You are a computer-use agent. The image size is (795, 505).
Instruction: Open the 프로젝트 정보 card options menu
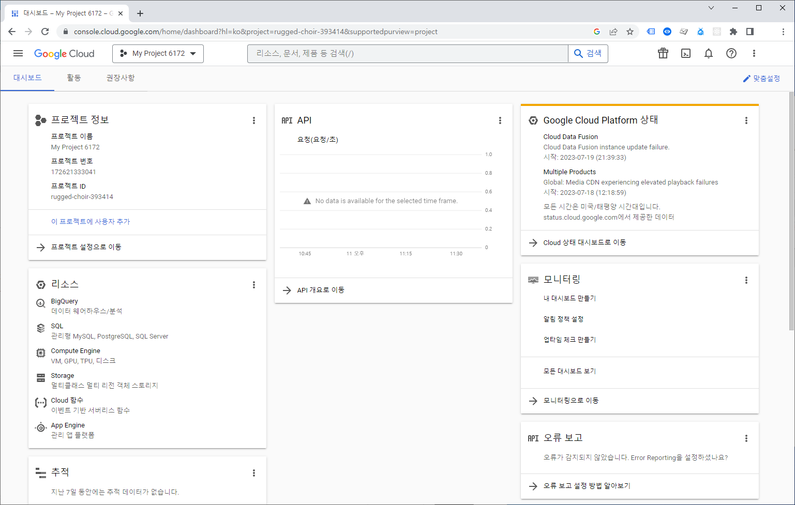tap(254, 120)
